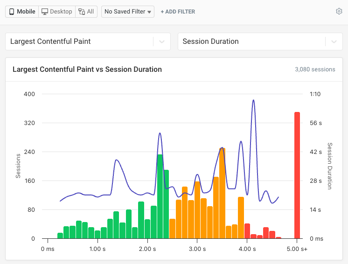Click the red 5.00 s+ bar
Screen dimensions: 348x264
tap(297, 175)
